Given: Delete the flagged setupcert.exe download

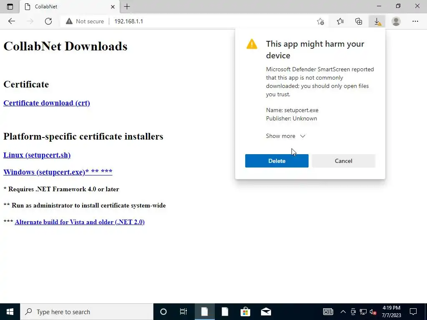Looking at the screenshot, I should pyautogui.click(x=277, y=161).
